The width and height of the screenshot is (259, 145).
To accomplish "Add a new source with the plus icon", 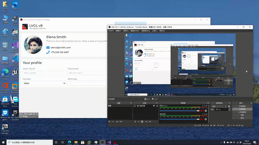I will (x=135, y=122).
